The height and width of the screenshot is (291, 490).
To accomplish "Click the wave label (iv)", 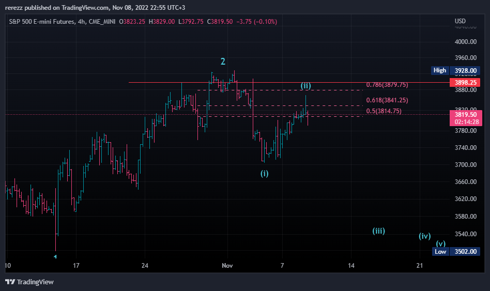I will pyautogui.click(x=425, y=236).
